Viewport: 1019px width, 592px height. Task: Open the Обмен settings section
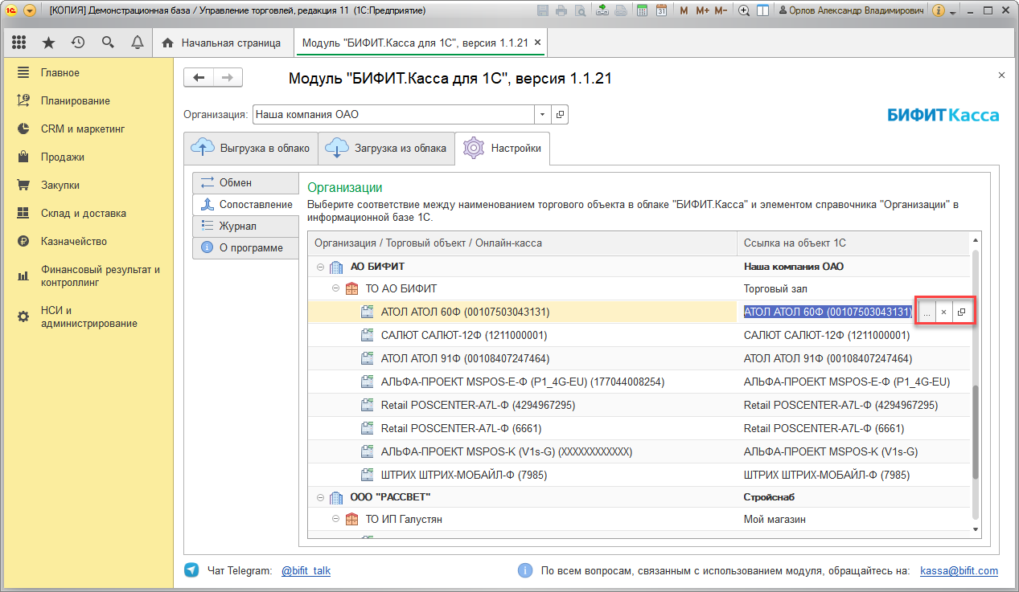pos(245,182)
